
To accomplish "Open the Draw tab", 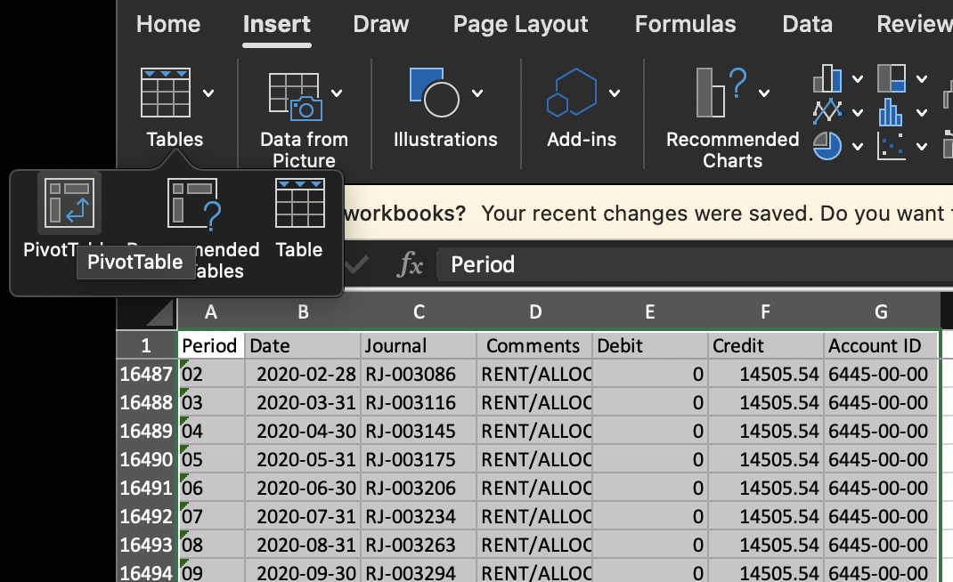I will point(381,24).
